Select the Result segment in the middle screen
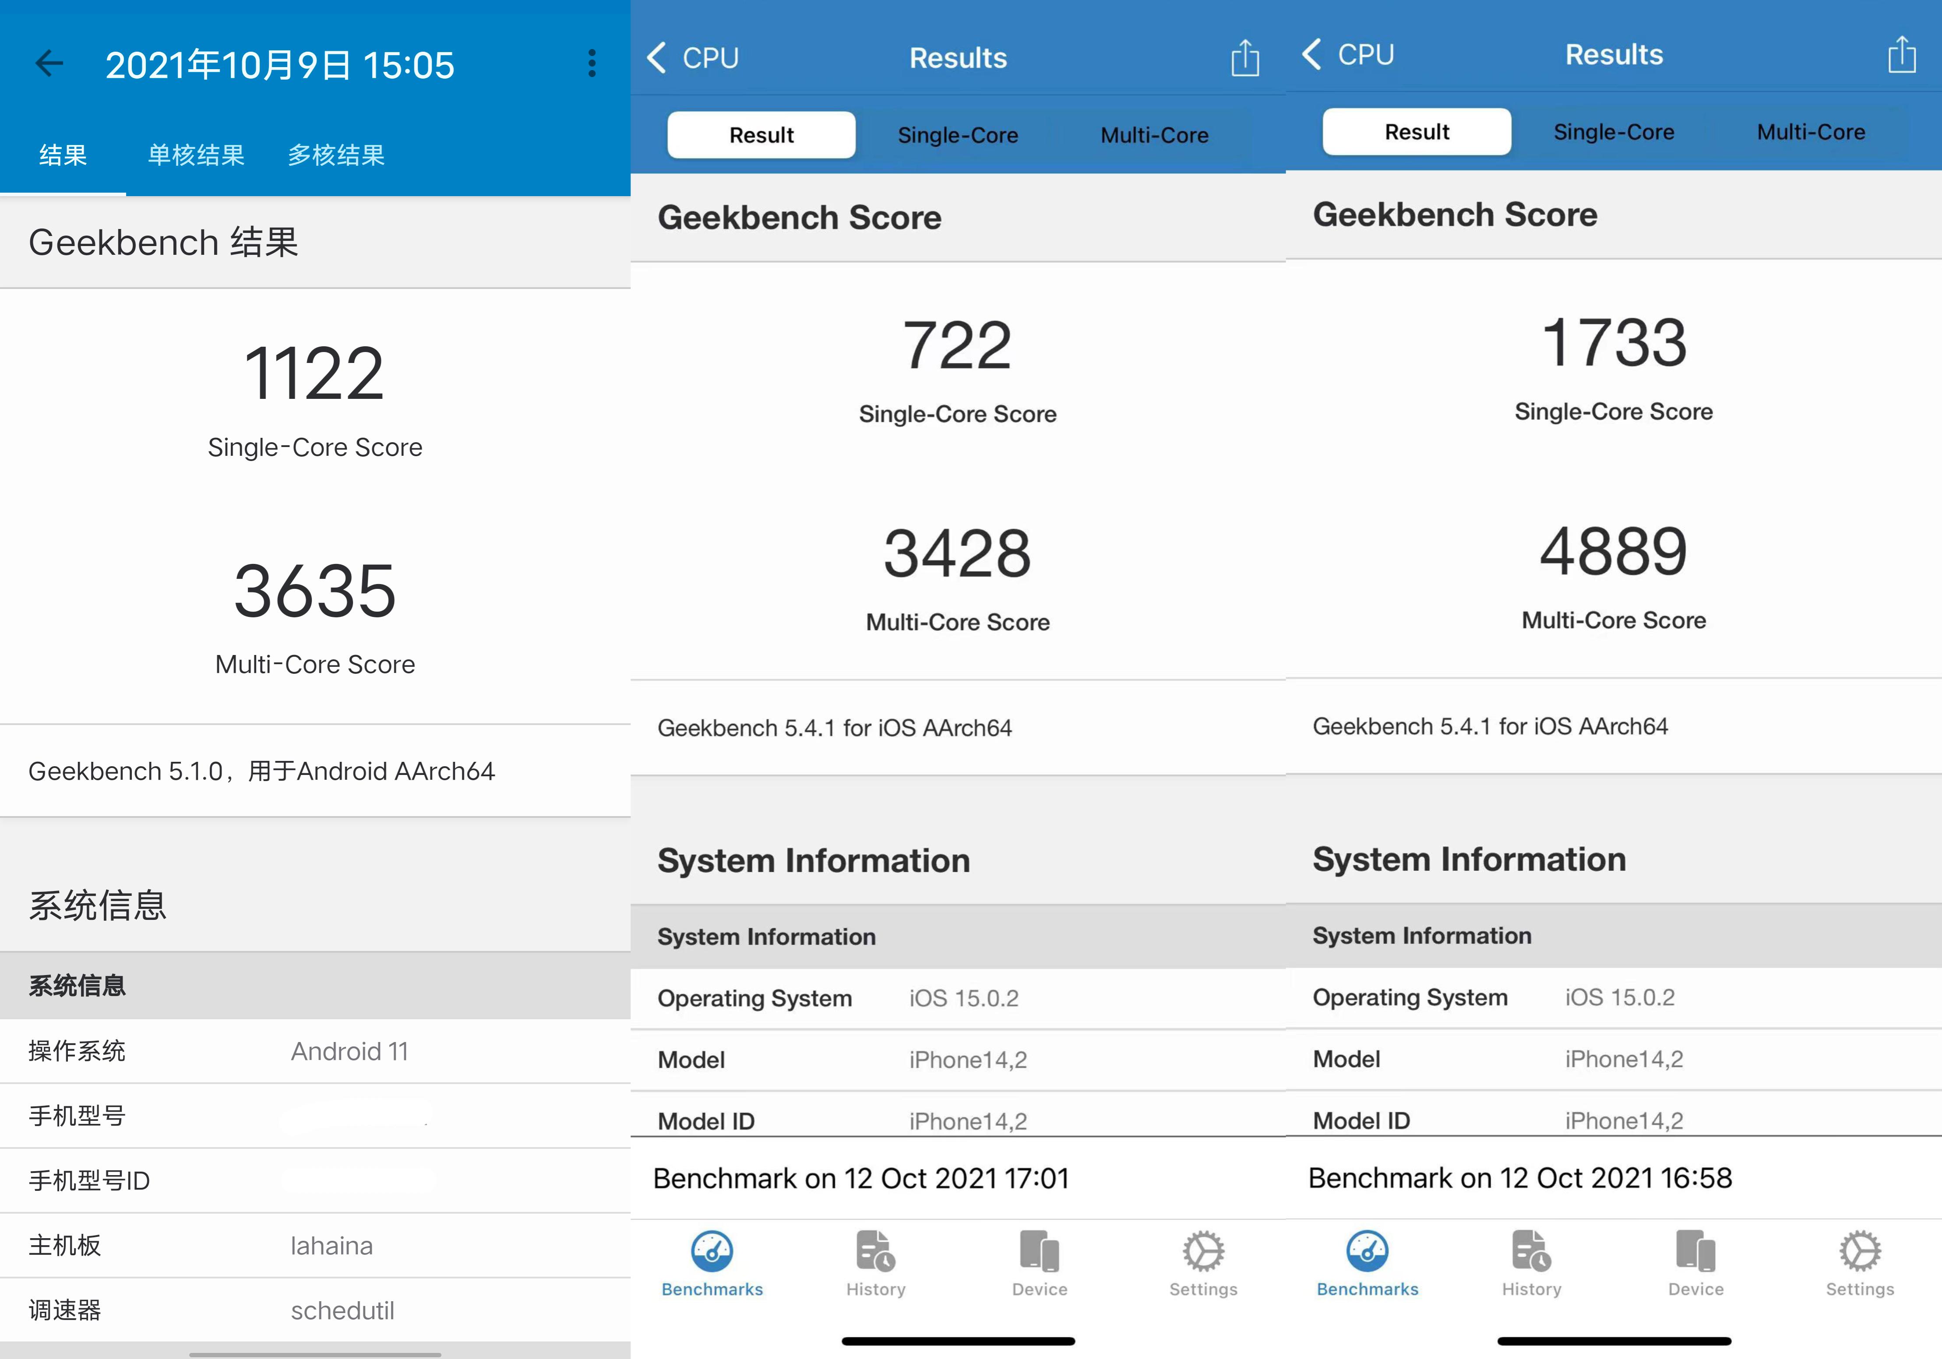This screenshot has height=1359, width=1942. [x=761, y=135]
